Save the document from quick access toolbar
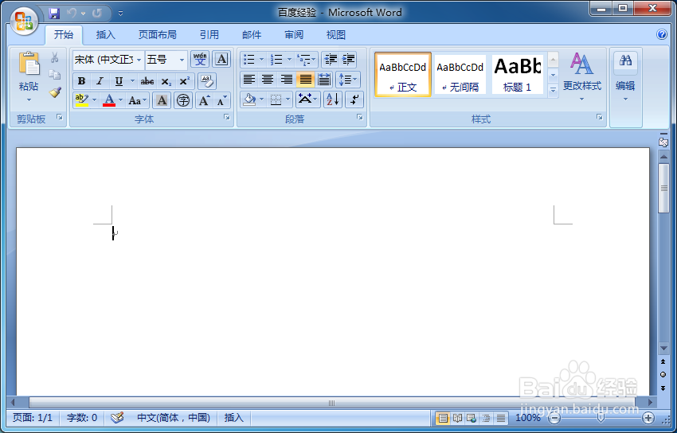The image size is (677, 433). 54,14
